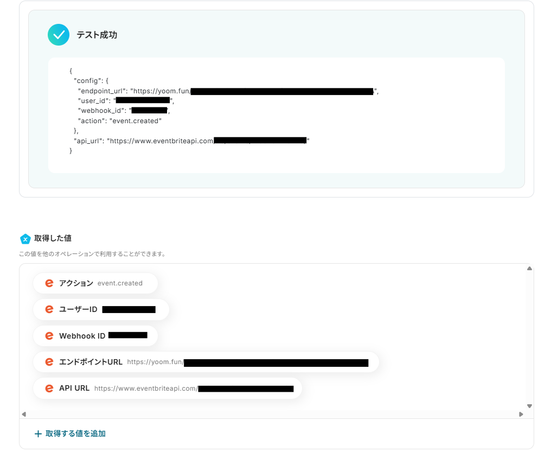Select the アクション event.created value chip
551x452 pixels.
coord(95,283)
